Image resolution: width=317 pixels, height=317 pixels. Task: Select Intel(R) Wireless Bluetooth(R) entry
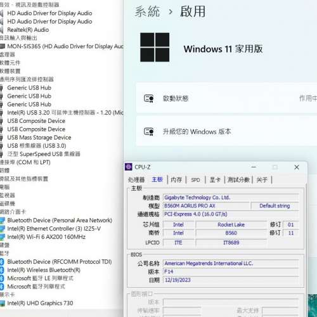coord(44,270)
